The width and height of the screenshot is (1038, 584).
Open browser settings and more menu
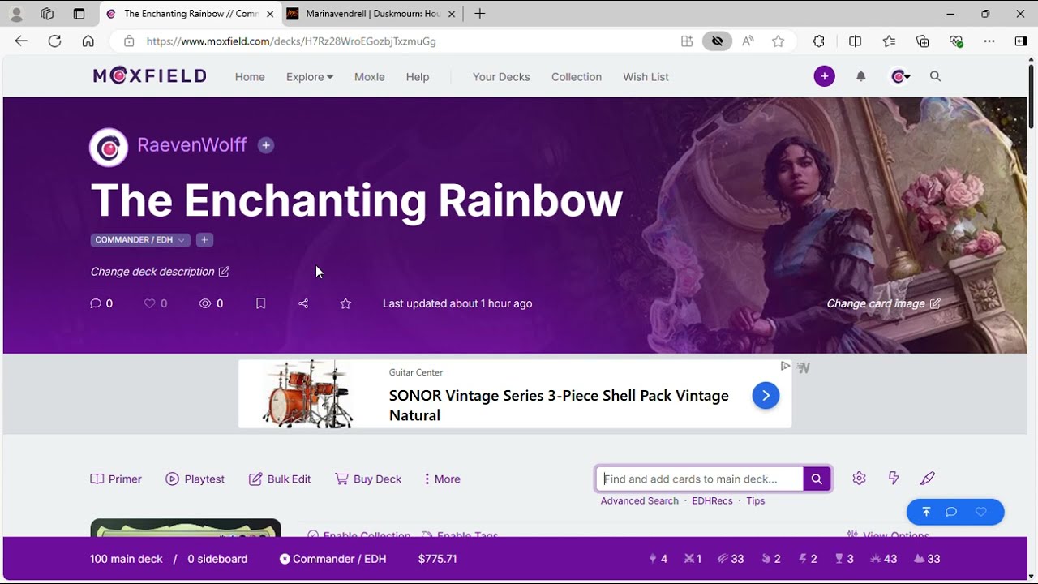tap(989, 41)
